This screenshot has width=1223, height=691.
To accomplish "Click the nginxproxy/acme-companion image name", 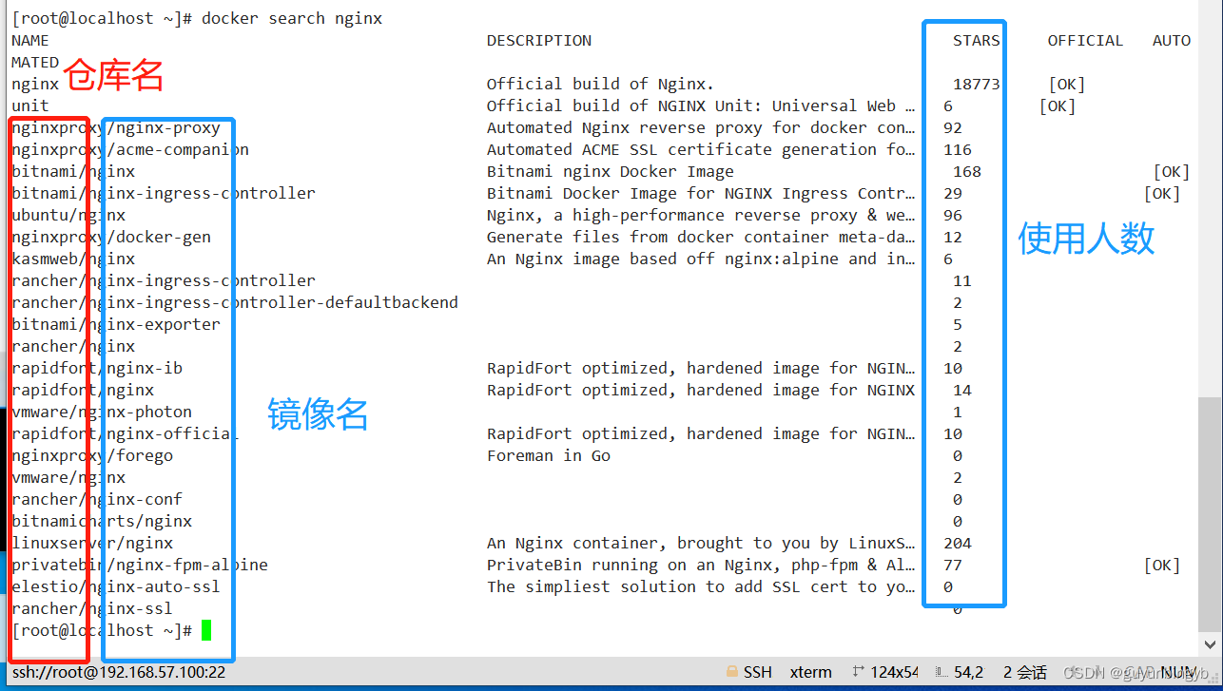I will 130,149.
